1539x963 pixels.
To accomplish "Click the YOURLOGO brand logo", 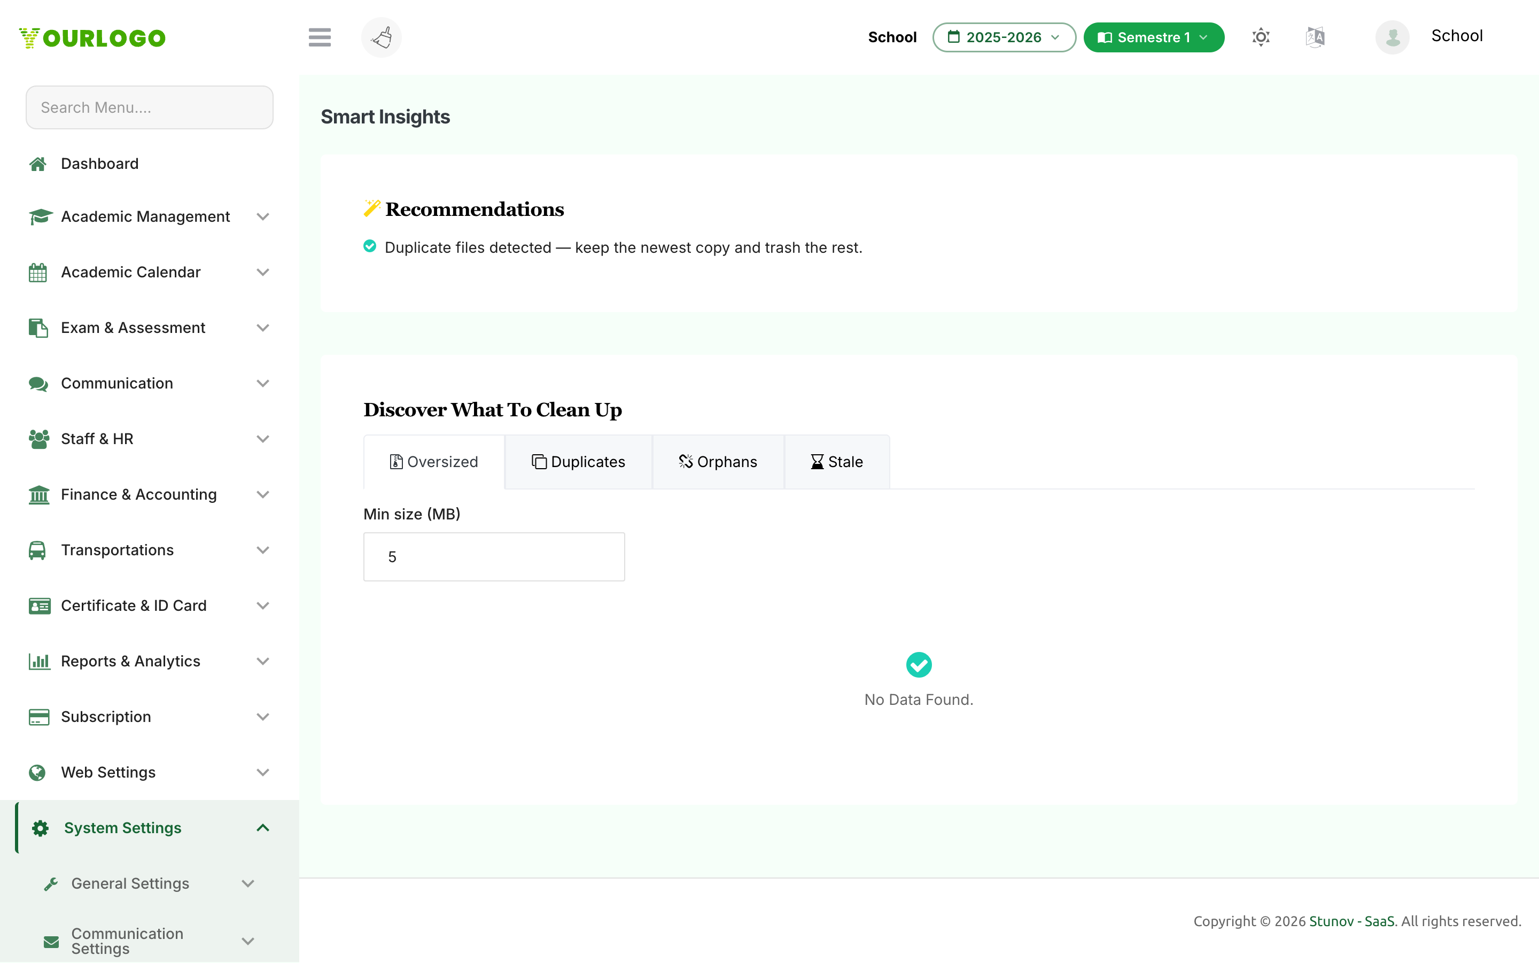I will click(92, 37).
